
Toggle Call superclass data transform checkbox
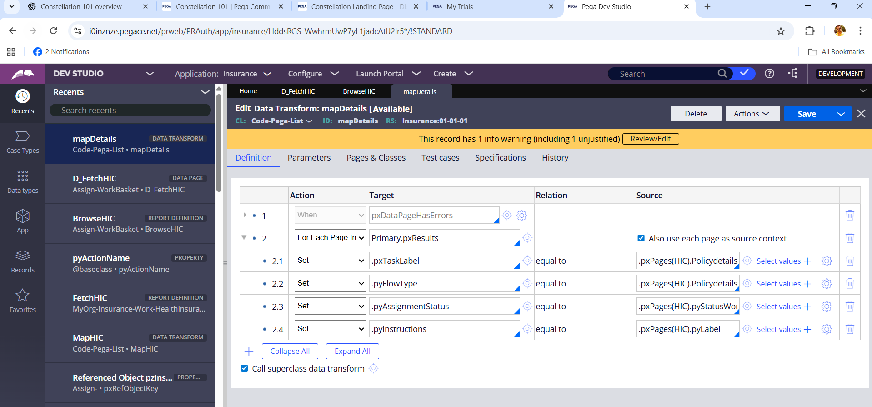(x=245, y=368)
